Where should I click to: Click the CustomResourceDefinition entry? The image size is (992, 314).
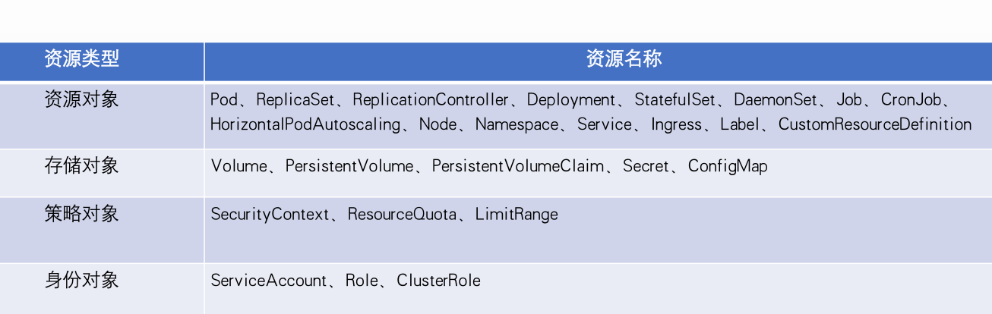click(x=875, y=124)
